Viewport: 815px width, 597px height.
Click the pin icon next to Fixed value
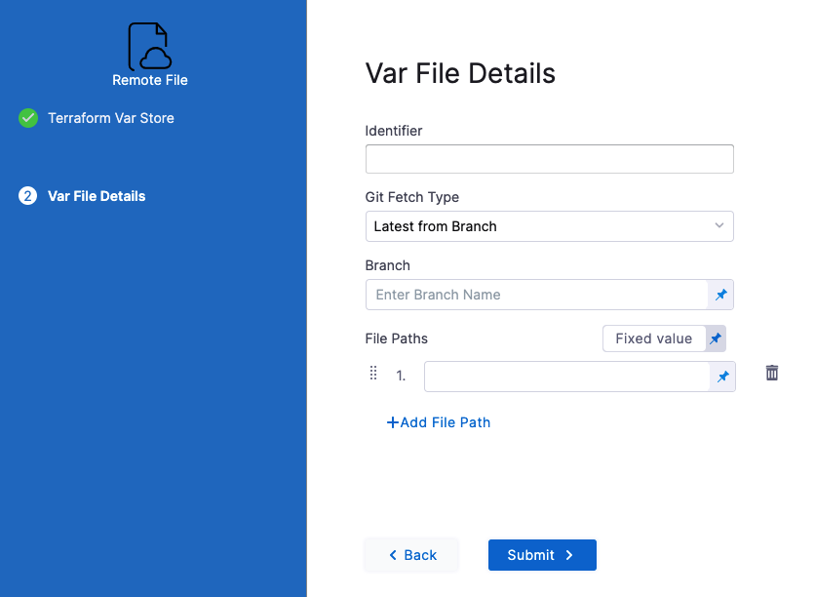pyautogui.click(x=716, y=338)
